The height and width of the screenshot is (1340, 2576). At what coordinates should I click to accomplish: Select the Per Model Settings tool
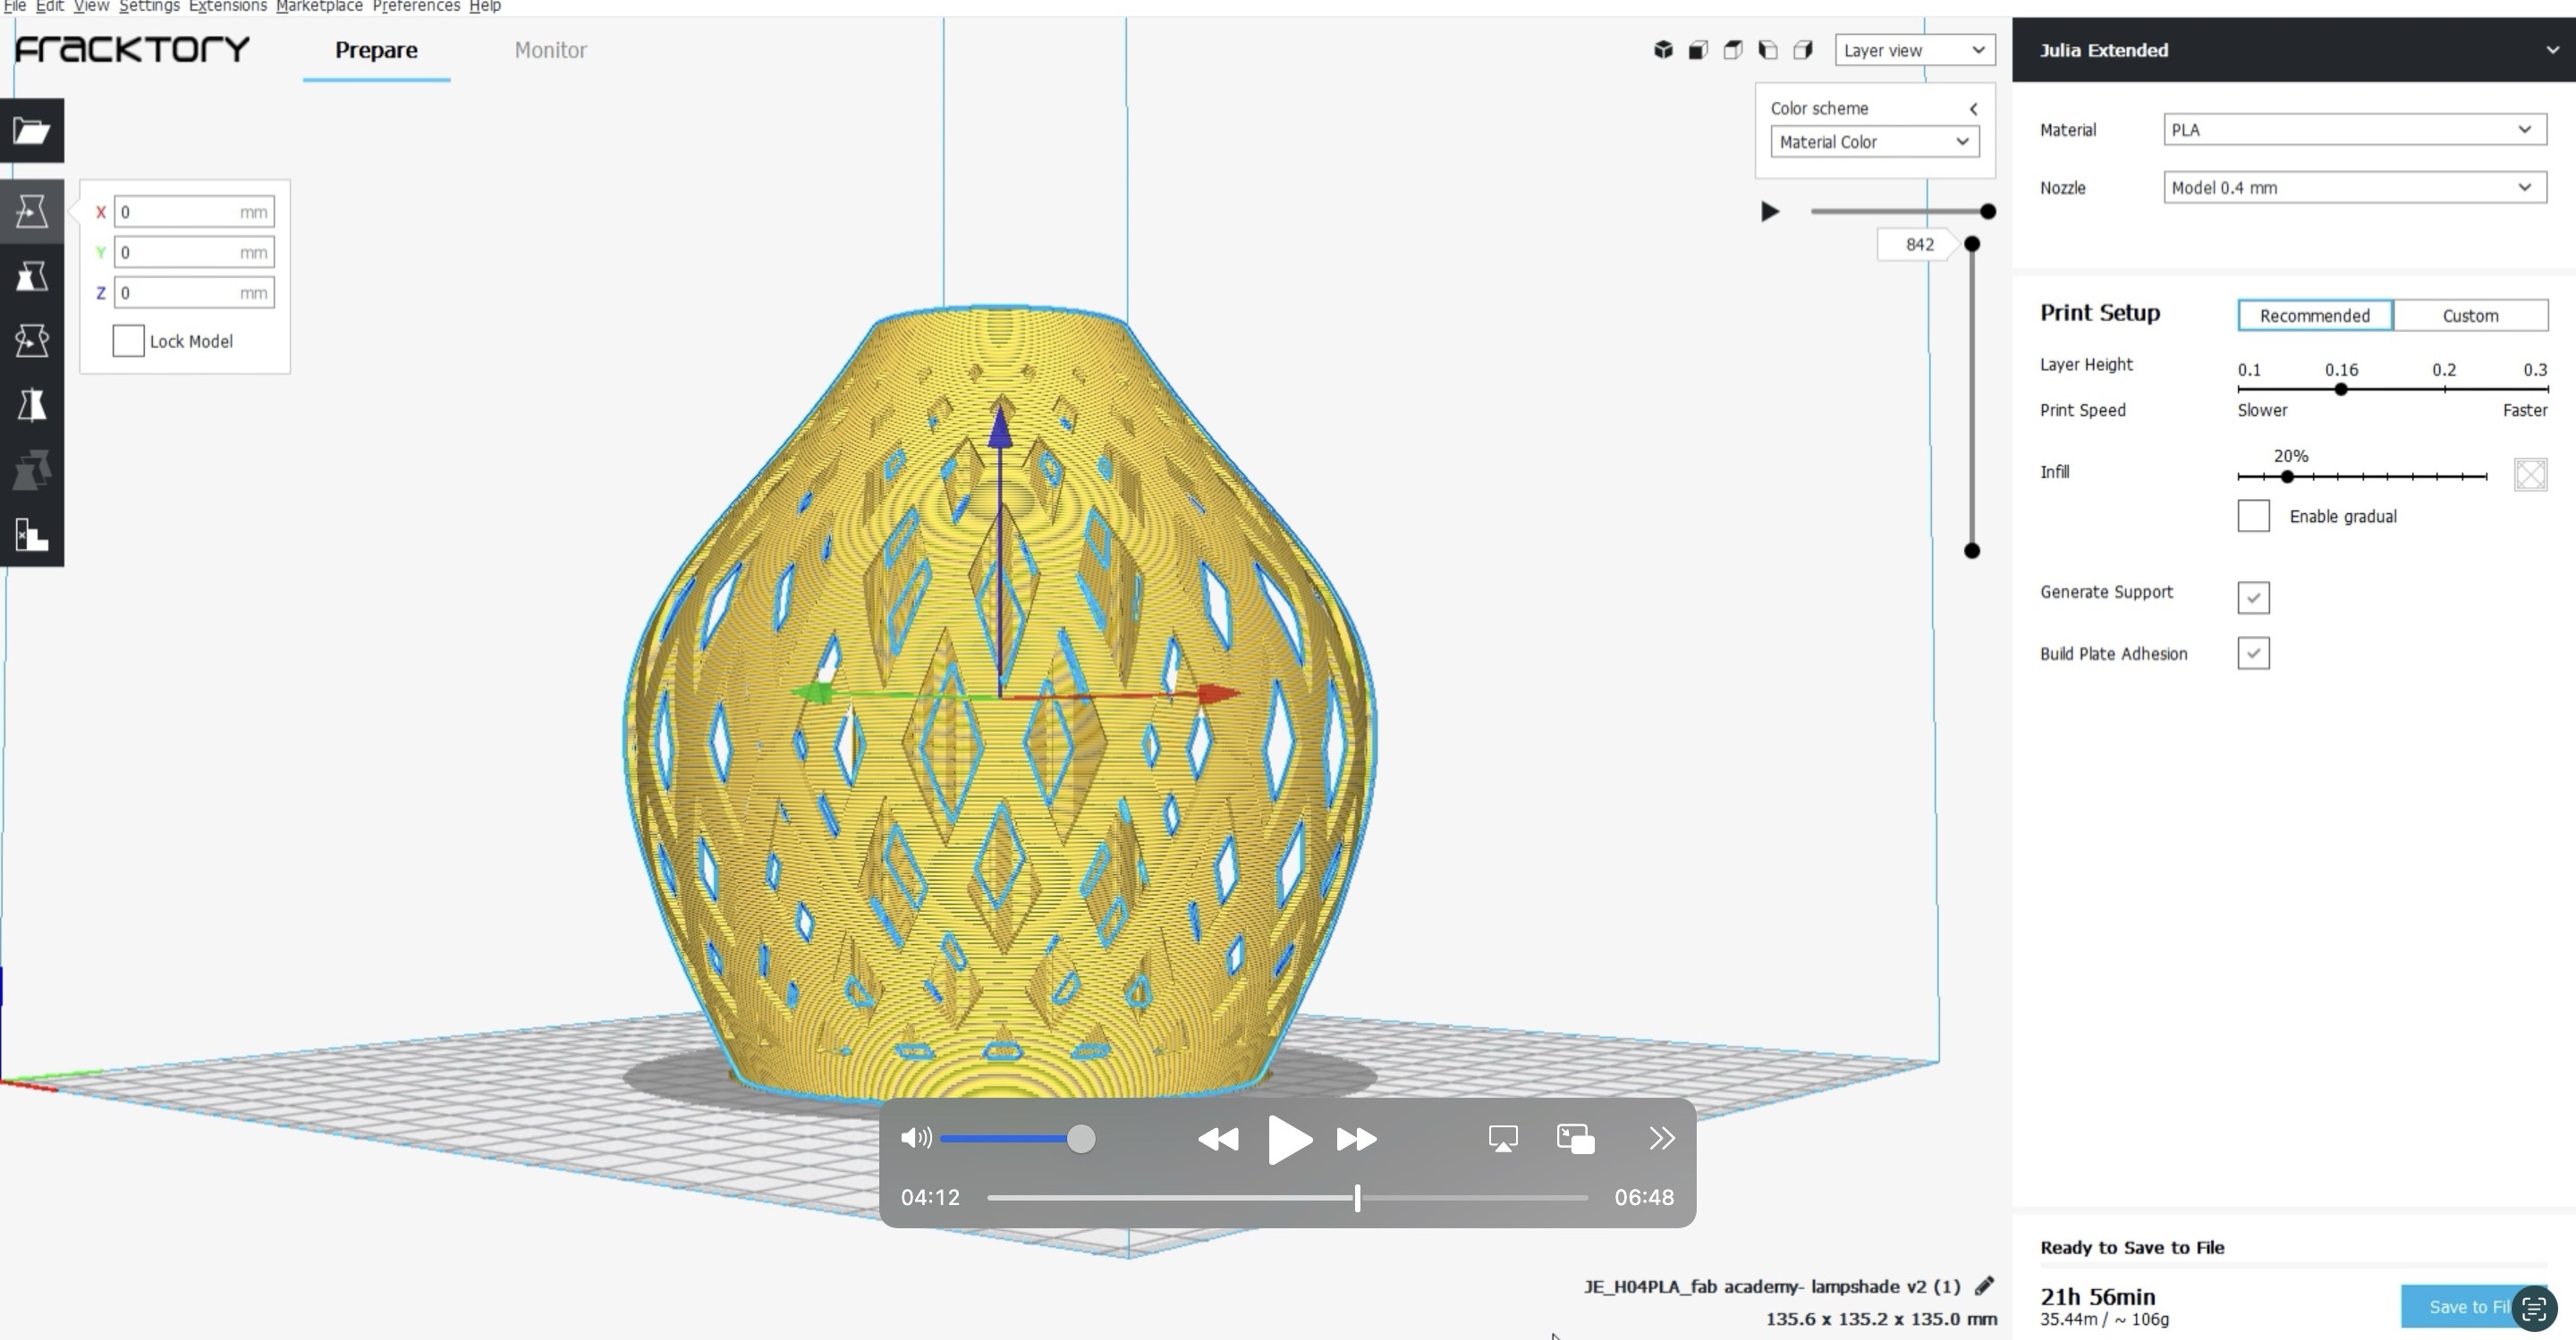32,469
